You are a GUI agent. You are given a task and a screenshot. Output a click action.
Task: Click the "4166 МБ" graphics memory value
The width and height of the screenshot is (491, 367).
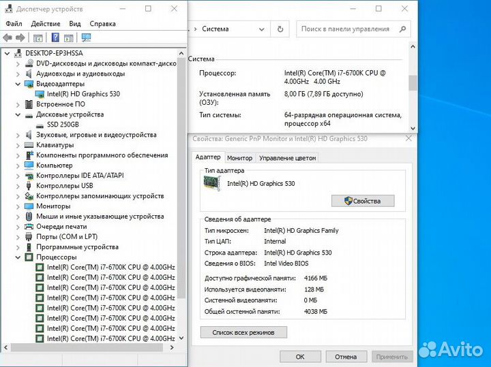(316, 278)
